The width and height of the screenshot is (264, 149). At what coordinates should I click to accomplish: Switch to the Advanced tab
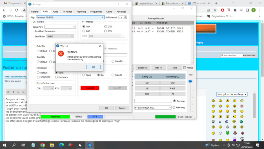click(121, 12)
